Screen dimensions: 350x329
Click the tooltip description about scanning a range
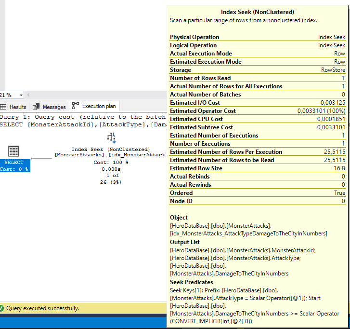244,20
